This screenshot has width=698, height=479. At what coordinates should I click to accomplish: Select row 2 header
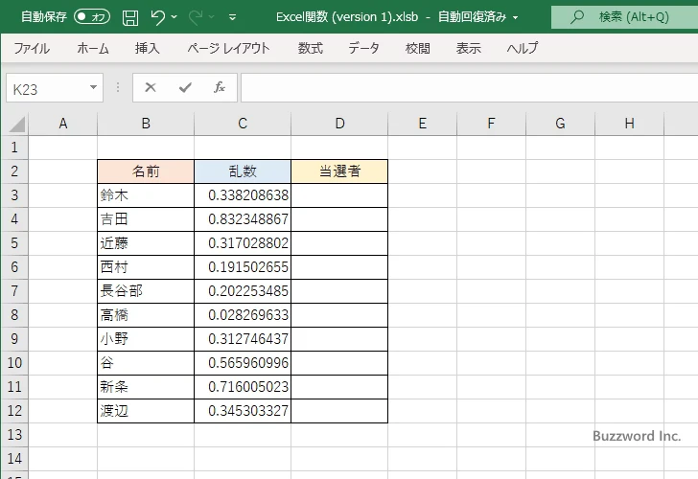14,171
